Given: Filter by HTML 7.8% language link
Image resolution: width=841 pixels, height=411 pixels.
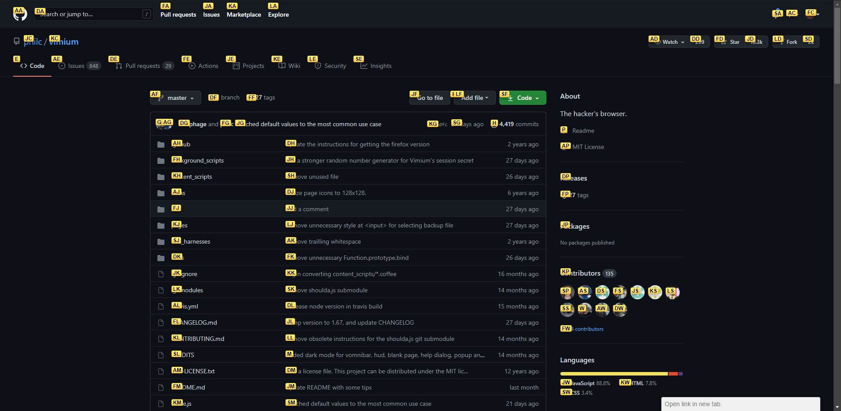Looking at the screenshot, I should pos(638,383).
